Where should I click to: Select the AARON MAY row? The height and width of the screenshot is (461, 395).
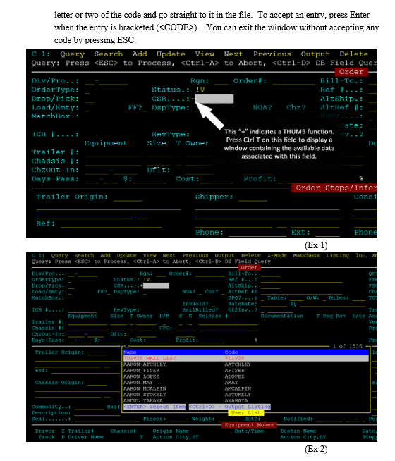(x=245, y=383)
